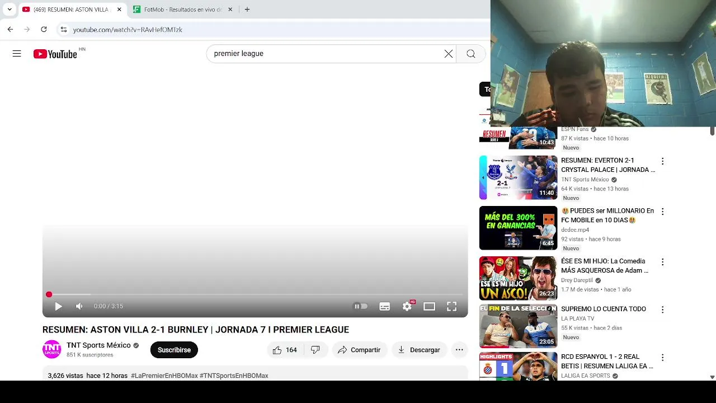View site info icon in address bar
This screenshot has width=716, height=403.
click(64, 30)
